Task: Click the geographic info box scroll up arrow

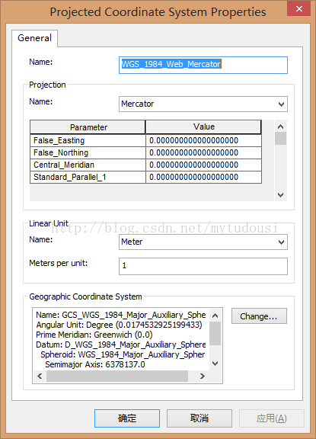Action: click(x=215, y=316)
